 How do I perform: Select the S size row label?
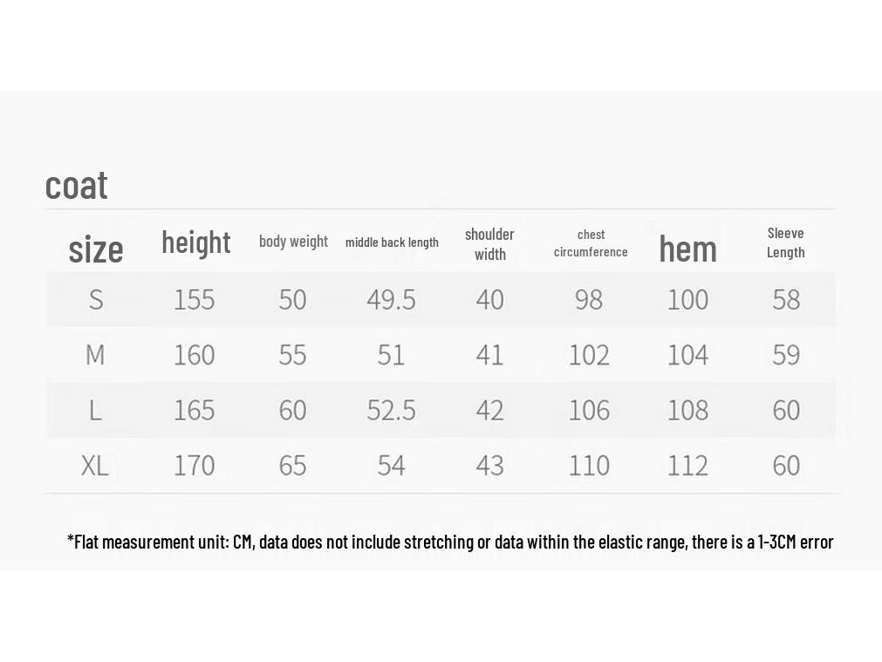[96, 300]
